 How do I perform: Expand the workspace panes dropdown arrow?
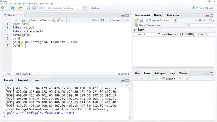click(88, 8)
